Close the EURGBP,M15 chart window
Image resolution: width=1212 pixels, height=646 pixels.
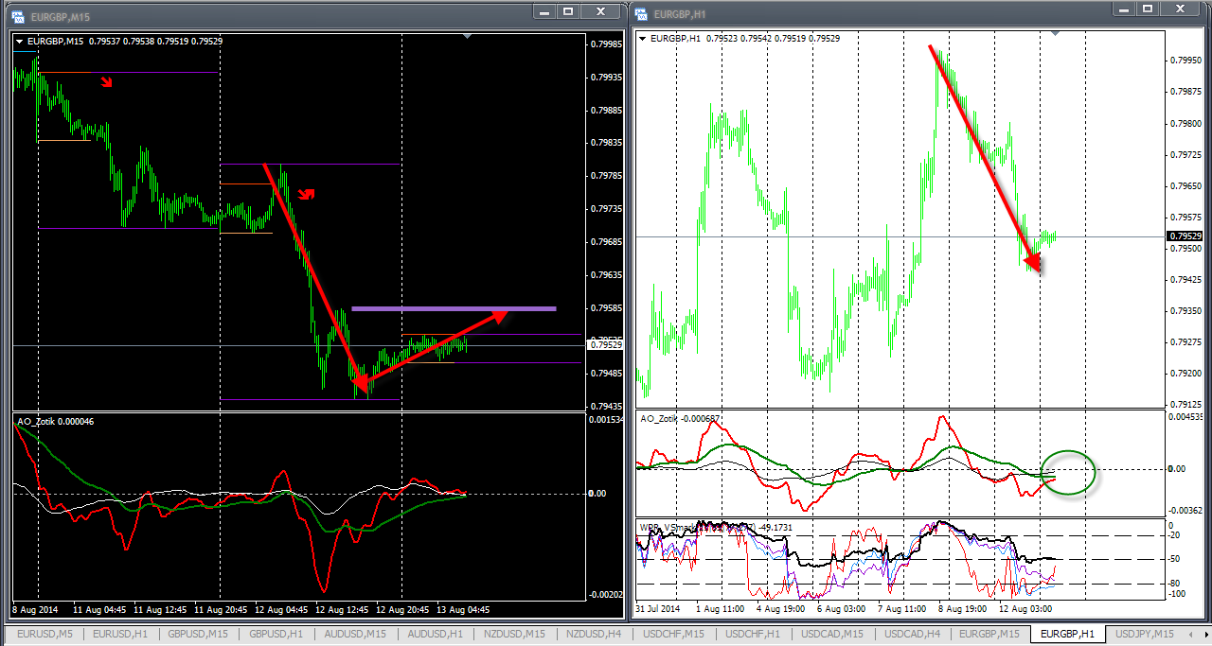[x=598, y=11]
